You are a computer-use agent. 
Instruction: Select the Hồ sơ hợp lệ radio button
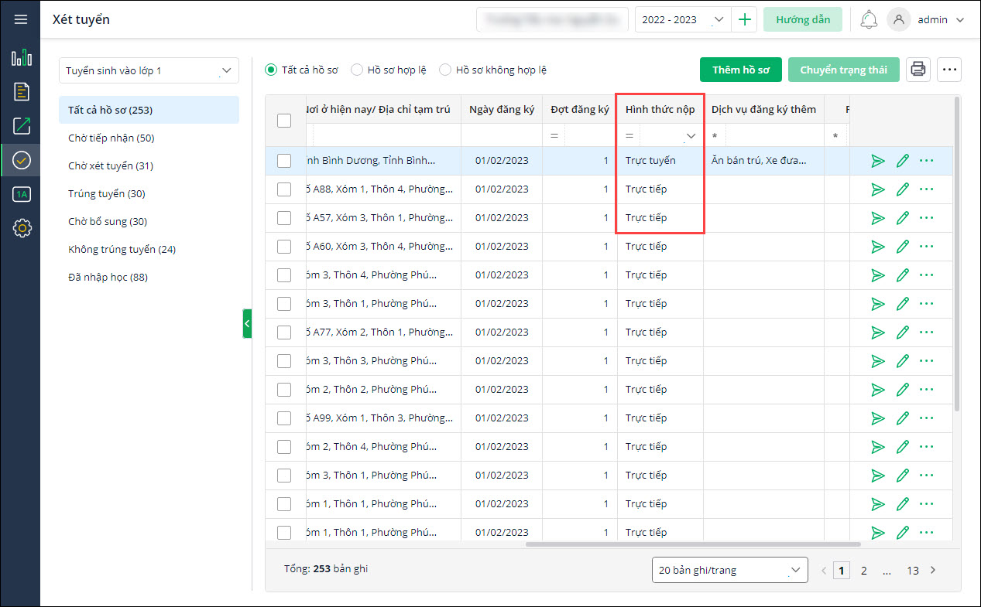pyautogui.click(x=357, y=70)
